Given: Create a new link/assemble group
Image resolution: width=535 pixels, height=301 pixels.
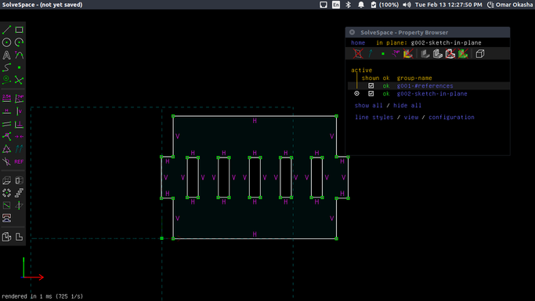Looking at the screenshot, I should click(6, 218).
